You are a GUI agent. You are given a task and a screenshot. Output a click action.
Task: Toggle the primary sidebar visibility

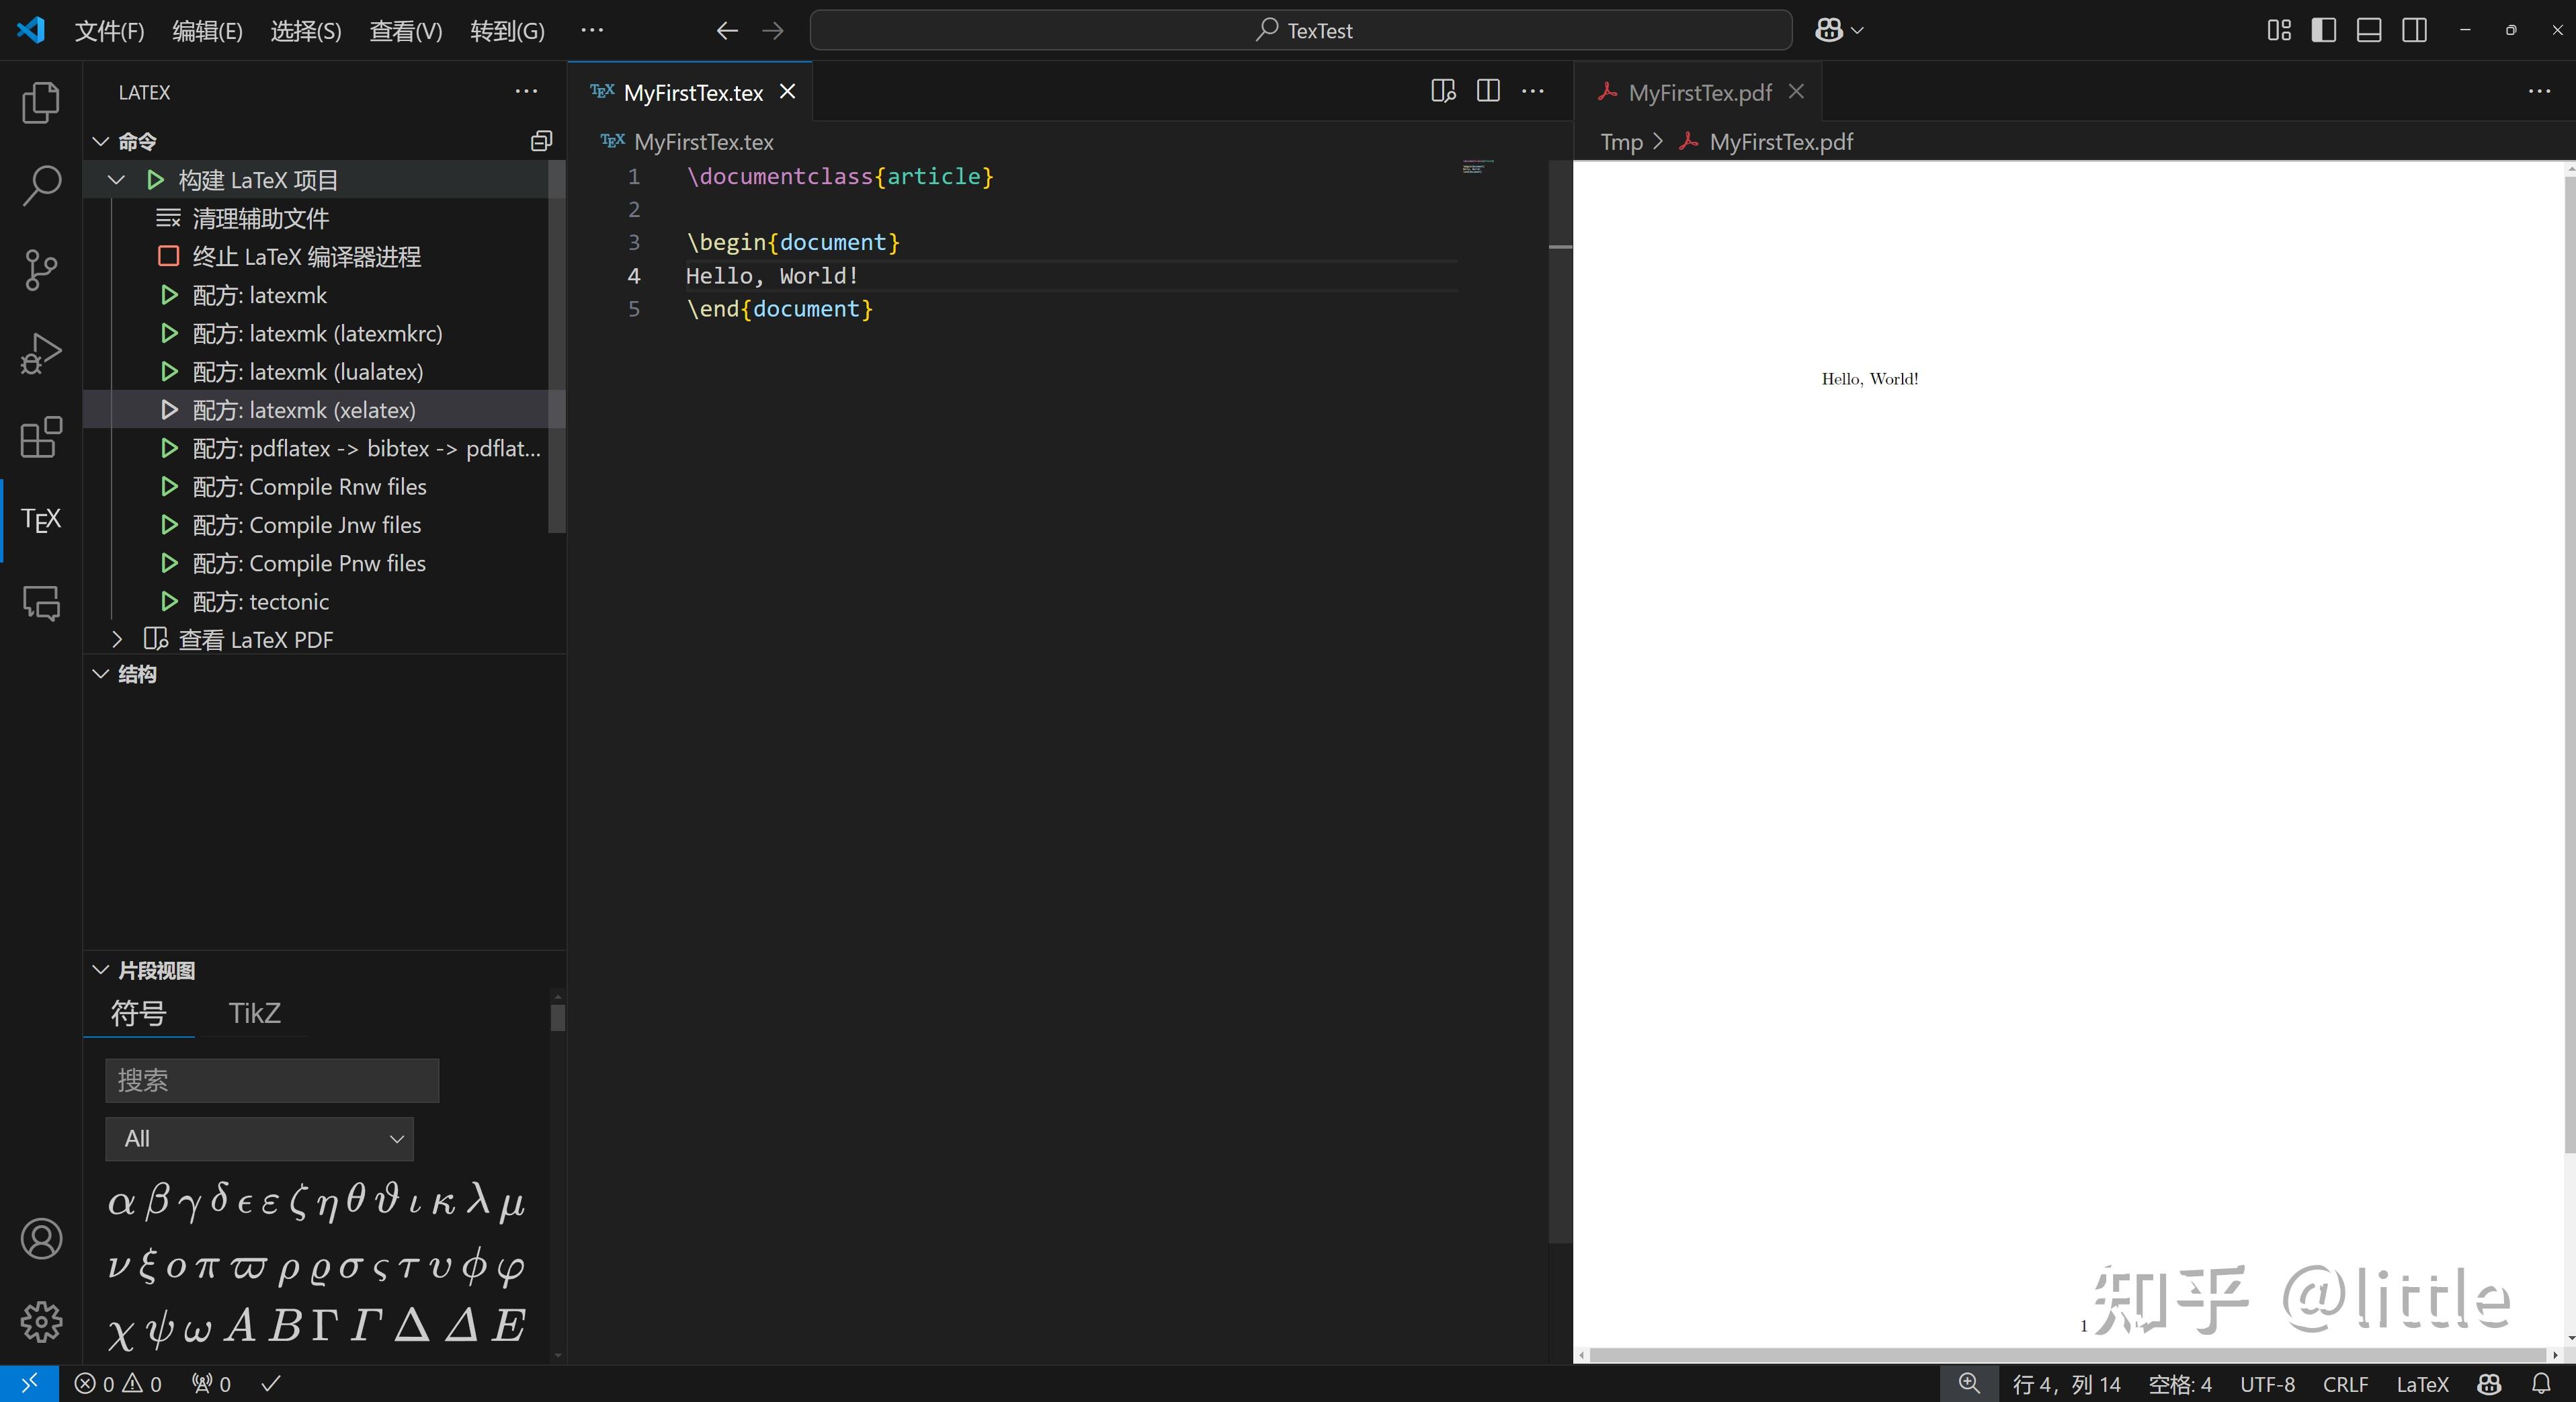[2323, 30]
